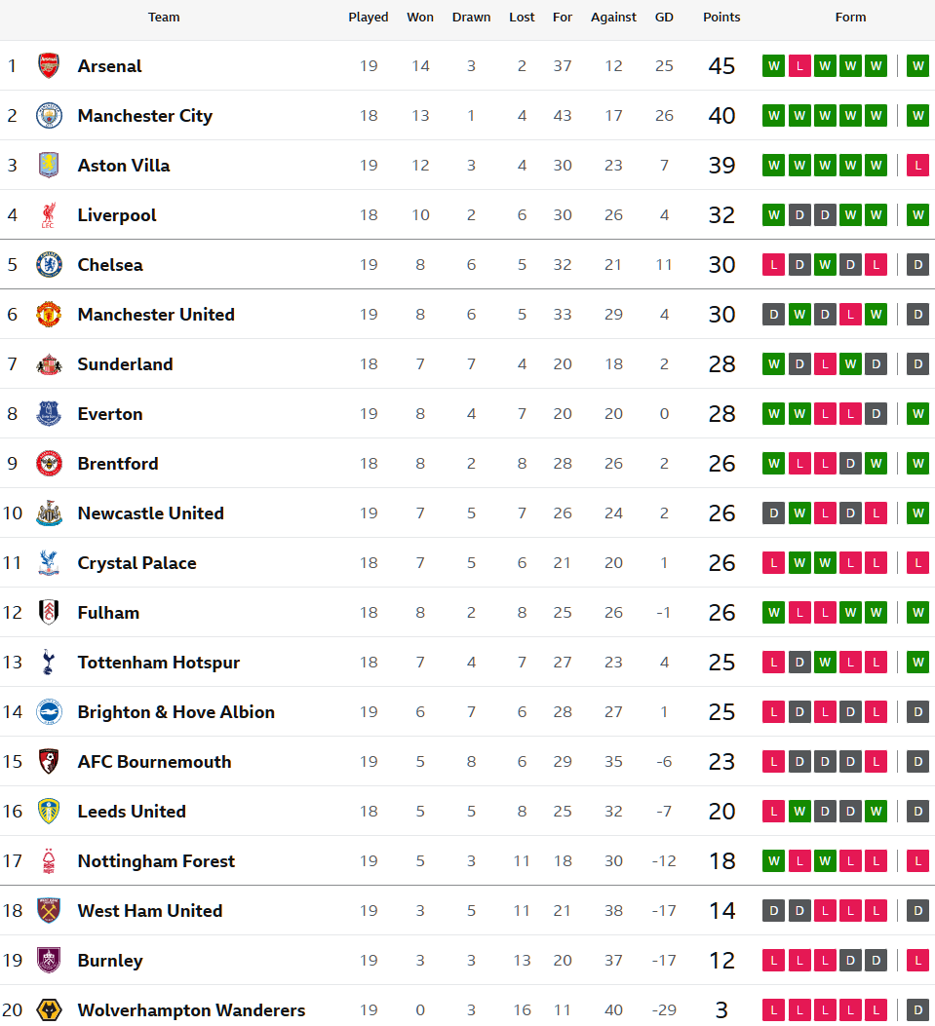The height and width of the screenshot is (1026, 935).
Task: Click the GD column header
Action: click(664, 18)
